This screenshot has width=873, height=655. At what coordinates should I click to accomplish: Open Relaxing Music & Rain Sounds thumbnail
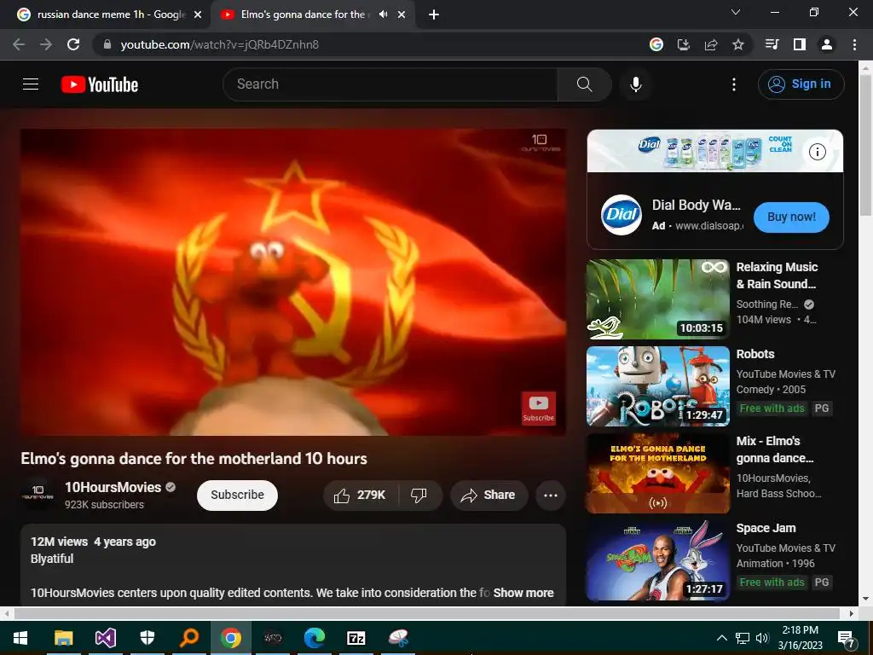(657, 299)
